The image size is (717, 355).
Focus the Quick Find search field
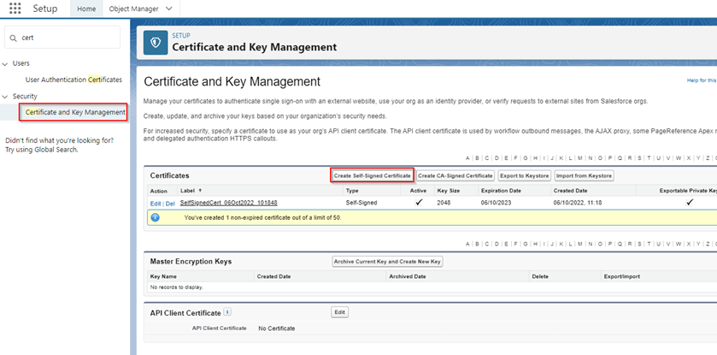pyautogui.click(x=62, y=38)
